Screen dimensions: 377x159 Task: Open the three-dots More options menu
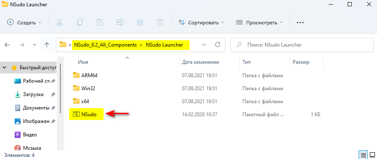pyautogui.click(x=300, y=22)
